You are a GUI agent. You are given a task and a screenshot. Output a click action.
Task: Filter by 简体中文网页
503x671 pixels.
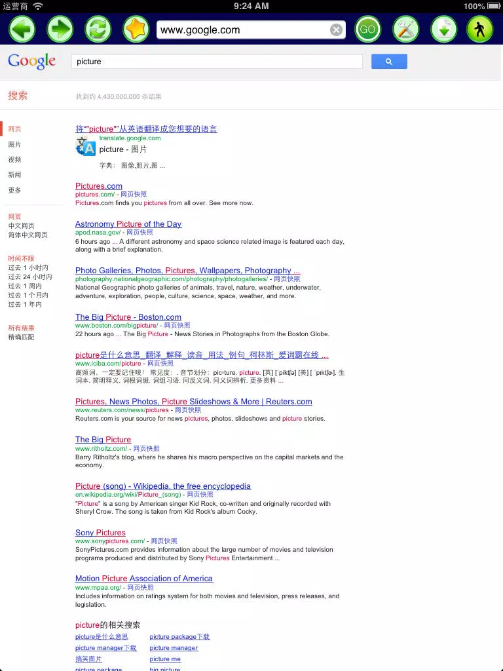point(28,235)
